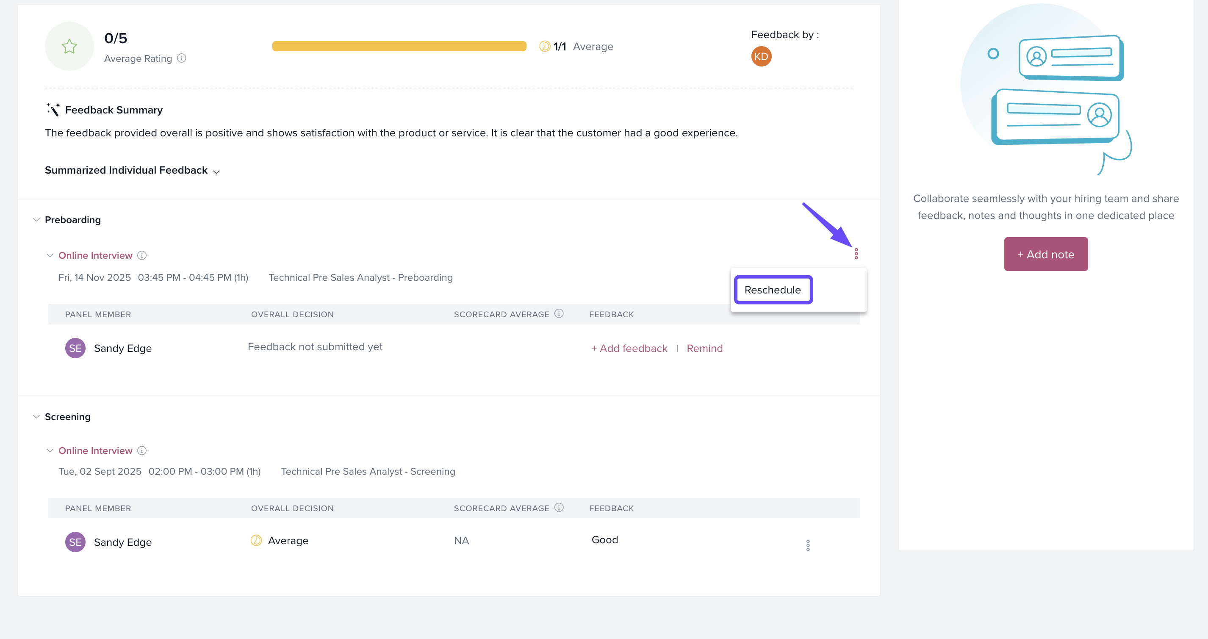Viewport: 1208px width, 639px height.
Task: Collapse the Preboarding Online Interview details
Action: pos(50,255)
